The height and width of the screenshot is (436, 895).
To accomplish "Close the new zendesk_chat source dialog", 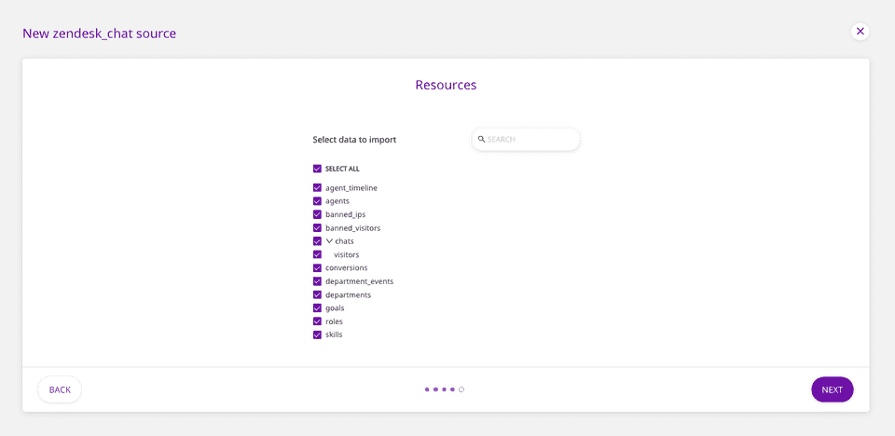I will point(861,32).
